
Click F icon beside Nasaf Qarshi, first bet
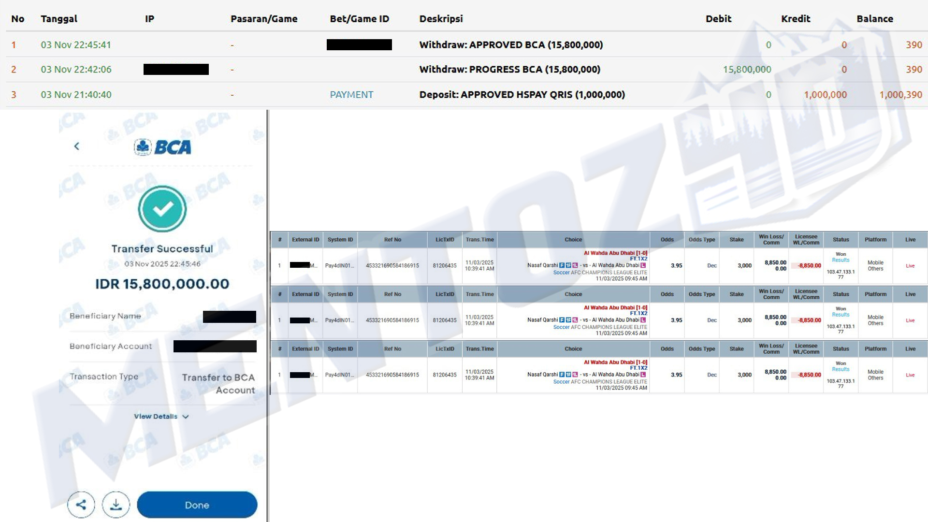click(x=562, y=265)
